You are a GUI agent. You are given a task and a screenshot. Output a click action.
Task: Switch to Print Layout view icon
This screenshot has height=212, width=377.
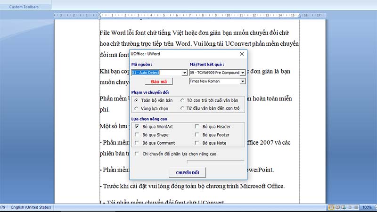[331, 207]
